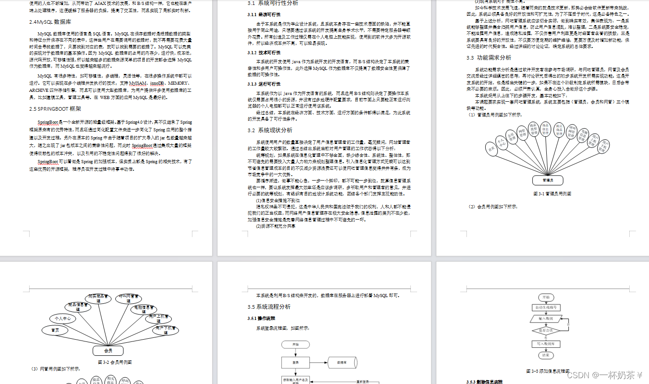Select the '是否合法' decision diamond
The image size is (649, 384).
click(x=546, y=331)
